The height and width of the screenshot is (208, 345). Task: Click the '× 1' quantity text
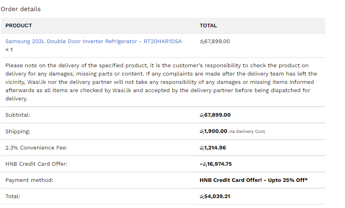pyautogui.click(x=9, y=50)
